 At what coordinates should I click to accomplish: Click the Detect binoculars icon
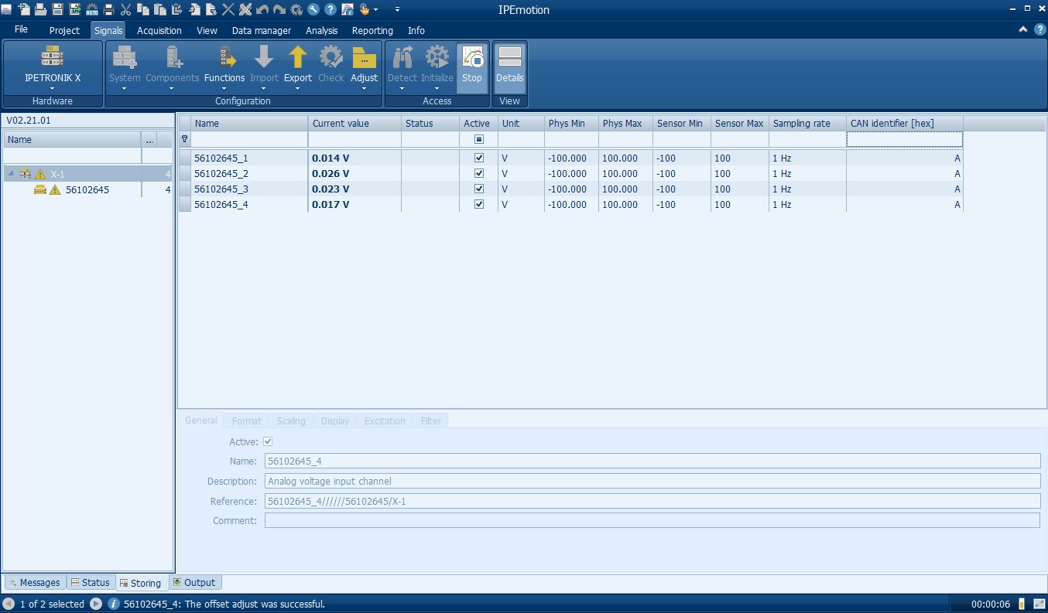(x=402, y=56)
